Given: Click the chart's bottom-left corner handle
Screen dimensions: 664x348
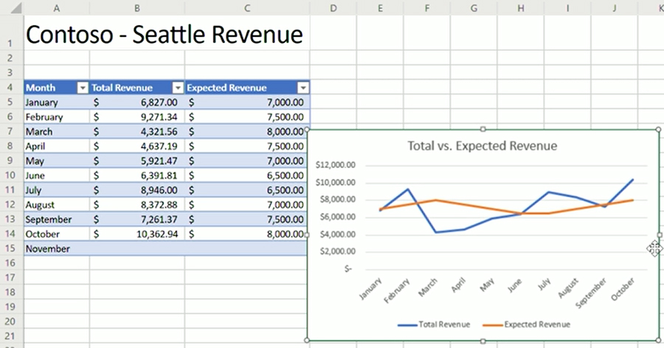Looking at the screenshot, I should click(x=307, y=341).
